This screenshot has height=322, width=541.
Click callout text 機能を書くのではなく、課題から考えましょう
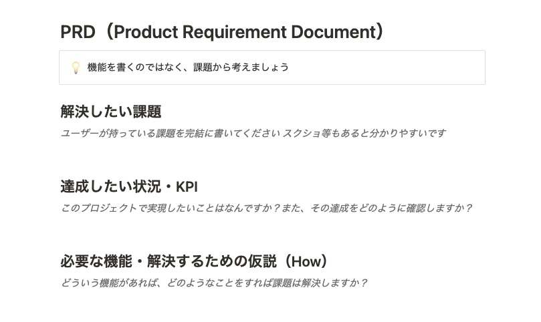[188, 67]
